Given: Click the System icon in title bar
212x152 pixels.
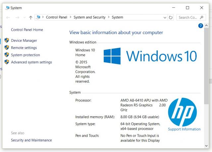Looking at the screenshot, I should [7, 8].
